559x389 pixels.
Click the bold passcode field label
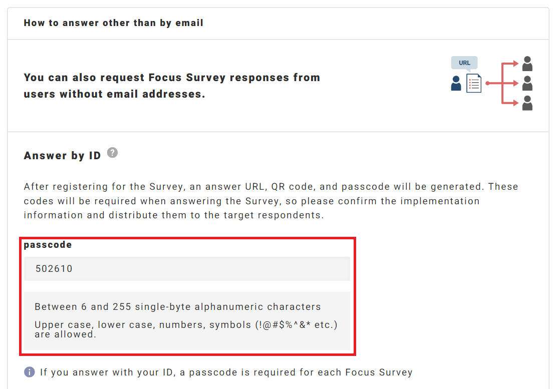(x=48, y=245)
